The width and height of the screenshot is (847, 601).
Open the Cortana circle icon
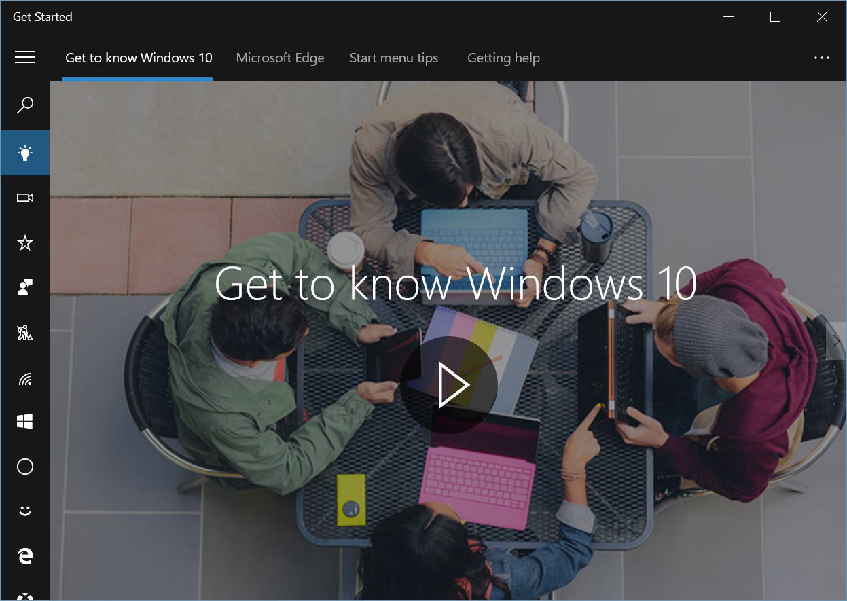25,467
